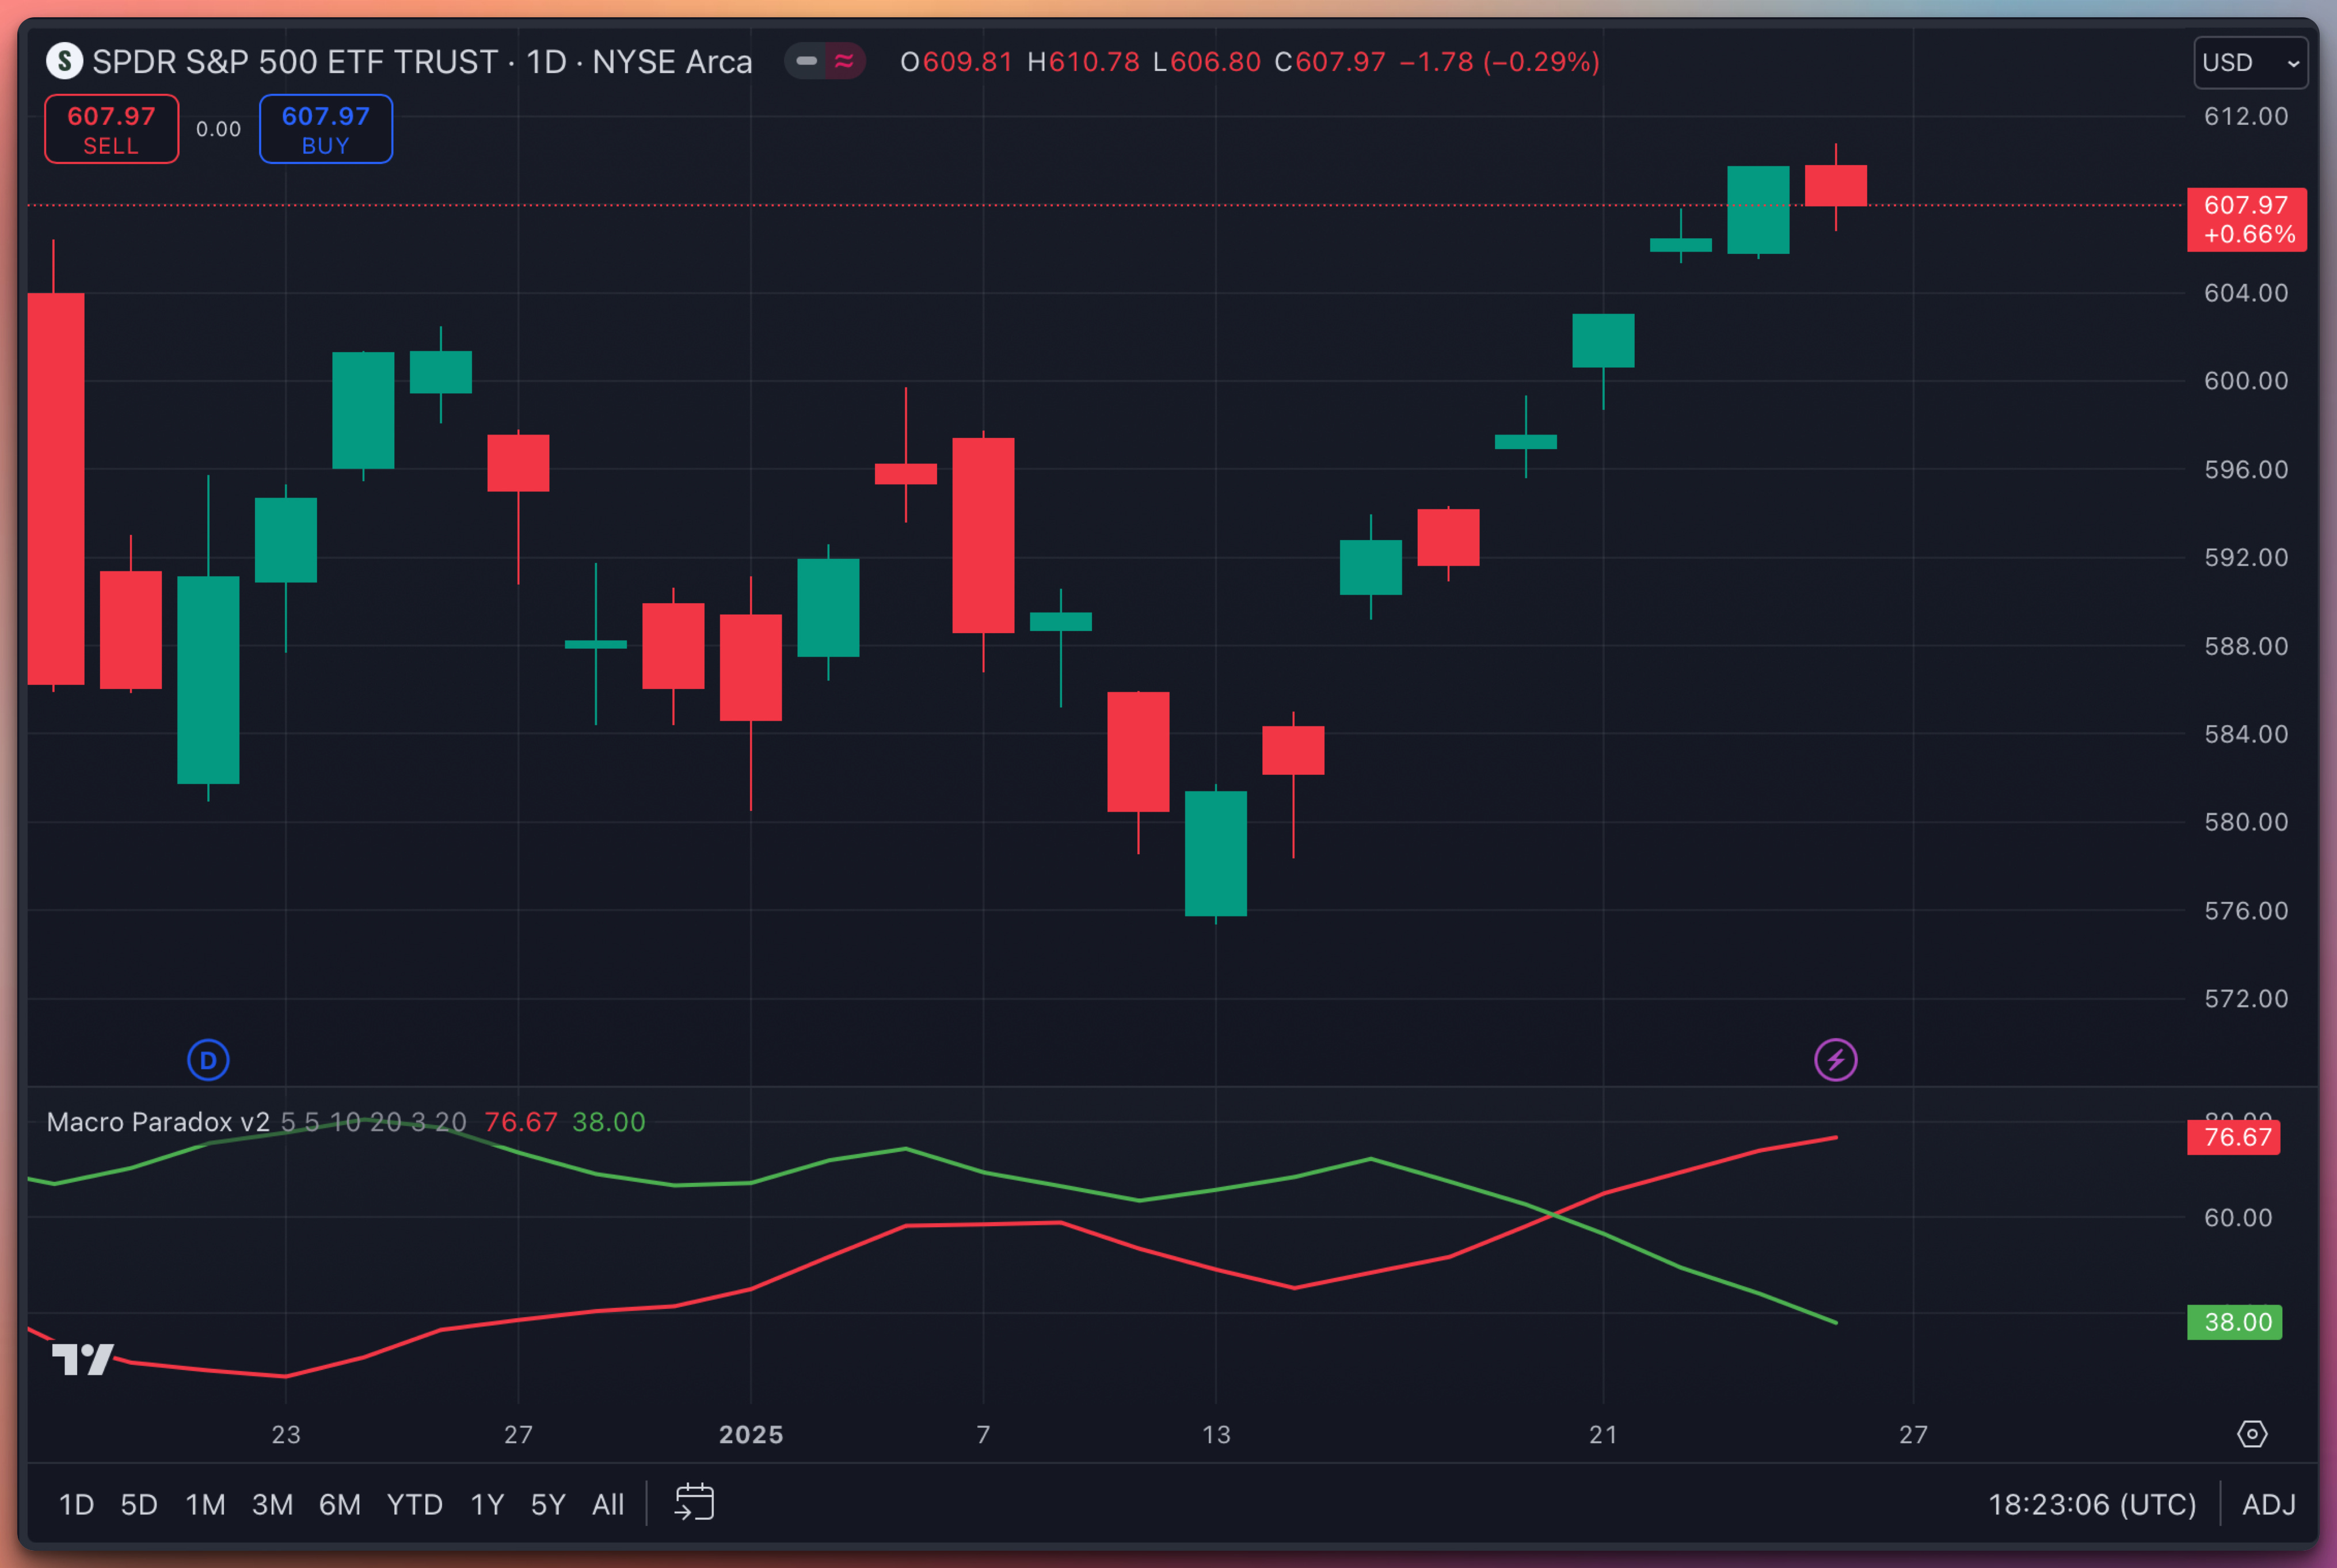Select the 1D time range
The image size is (2337, 1568).
point(76,1504)
